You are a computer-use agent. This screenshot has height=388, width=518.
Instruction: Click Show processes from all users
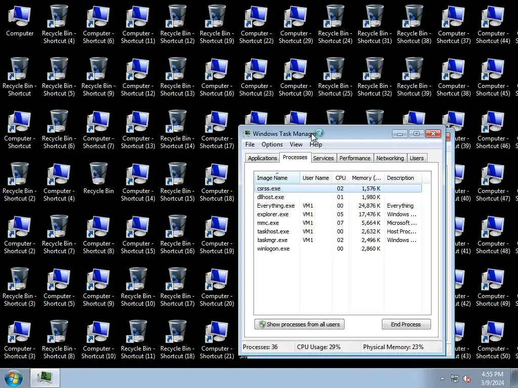[299, 324]
